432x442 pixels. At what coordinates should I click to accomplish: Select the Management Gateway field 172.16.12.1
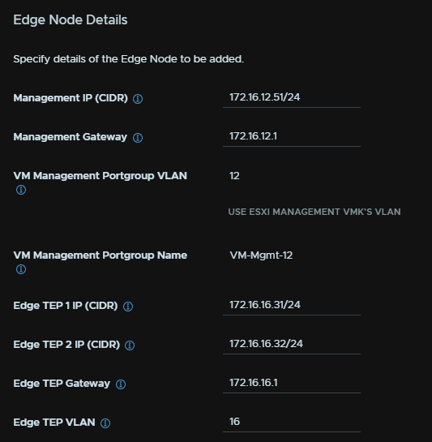coord(292,136)
